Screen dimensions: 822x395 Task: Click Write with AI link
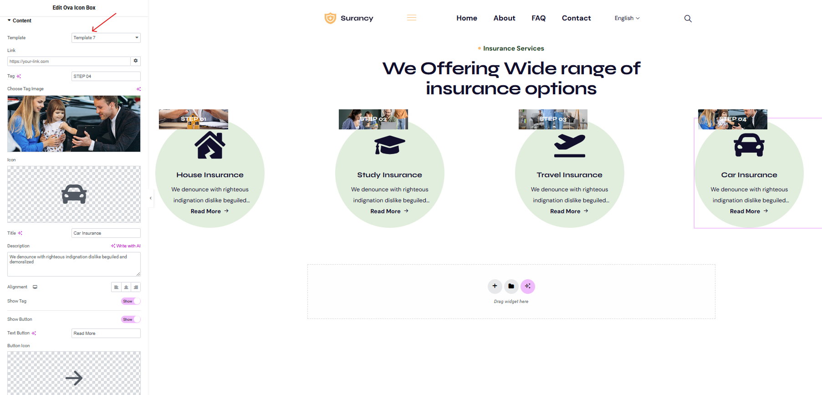click(x=126, y=246)
